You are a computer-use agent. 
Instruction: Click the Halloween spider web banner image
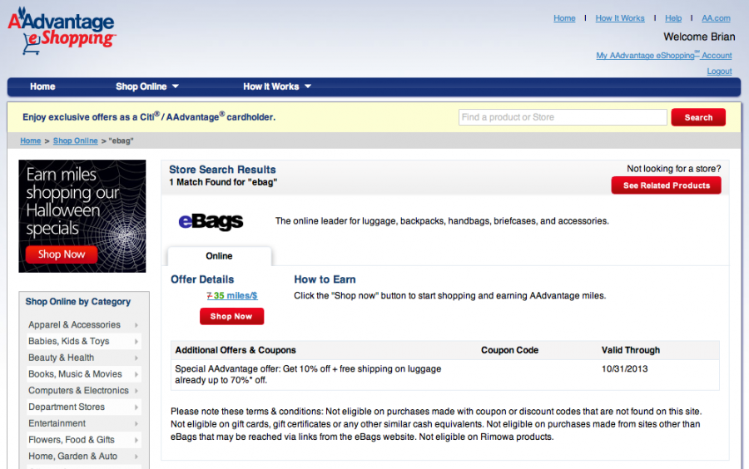(82, 216)
